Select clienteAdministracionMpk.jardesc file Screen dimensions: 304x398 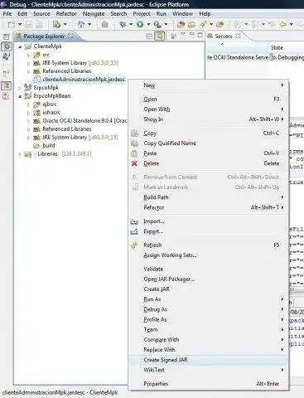pos(84,80)
